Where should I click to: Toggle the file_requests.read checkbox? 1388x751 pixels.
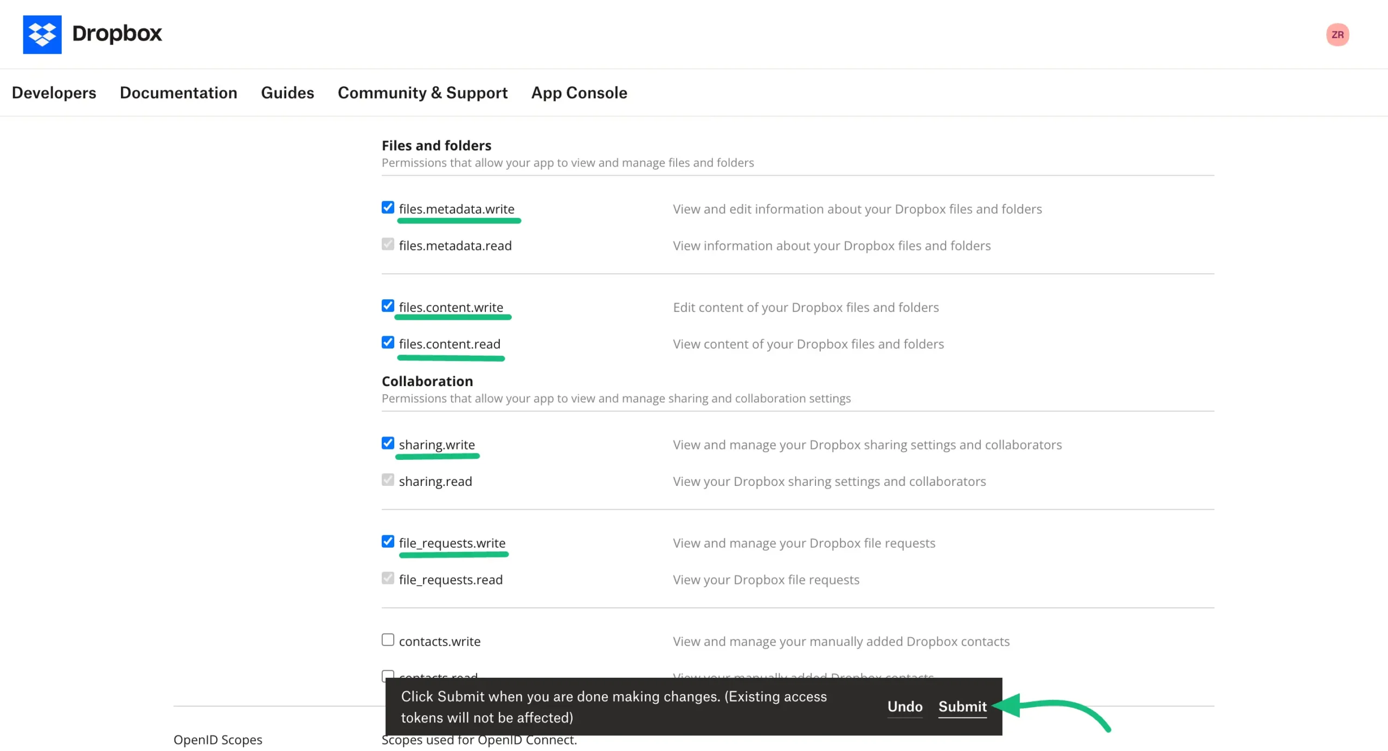pos(387,577)
